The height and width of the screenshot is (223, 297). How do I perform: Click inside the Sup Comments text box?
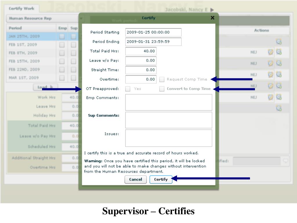pyautogui.click(x=169, y=120)
